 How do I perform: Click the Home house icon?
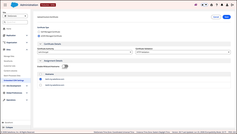[4, 29]
